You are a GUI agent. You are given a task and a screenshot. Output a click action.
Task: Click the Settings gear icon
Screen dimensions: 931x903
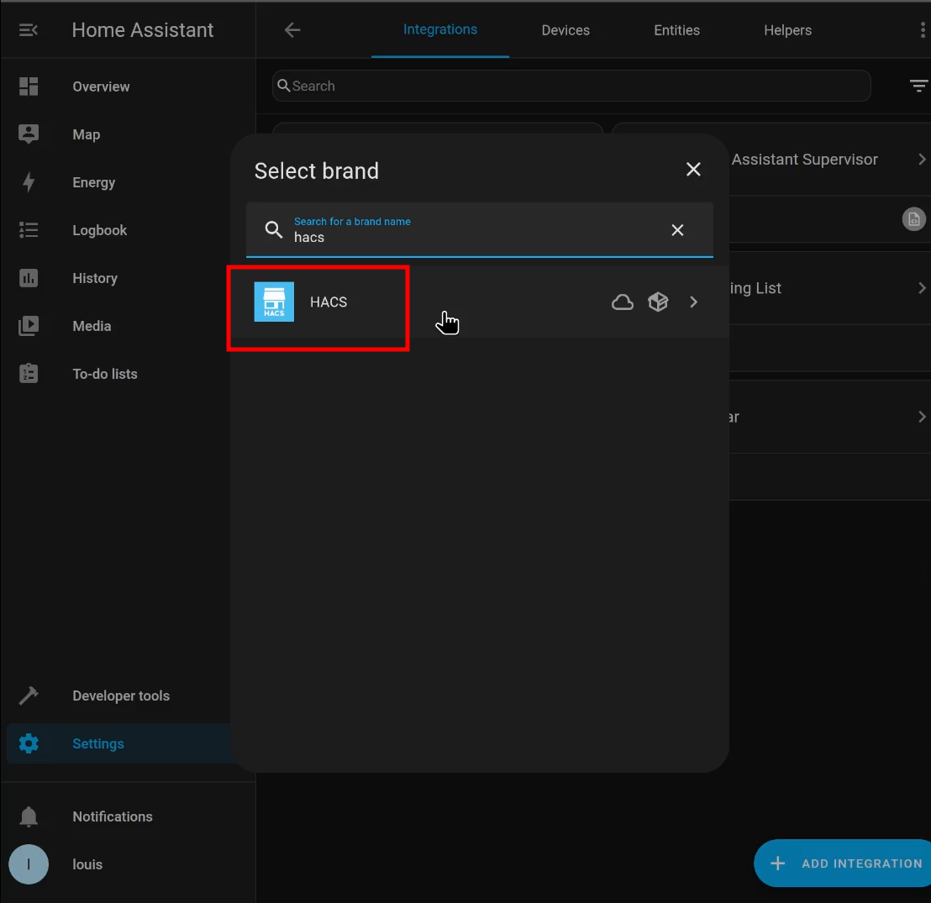point(28,744)
